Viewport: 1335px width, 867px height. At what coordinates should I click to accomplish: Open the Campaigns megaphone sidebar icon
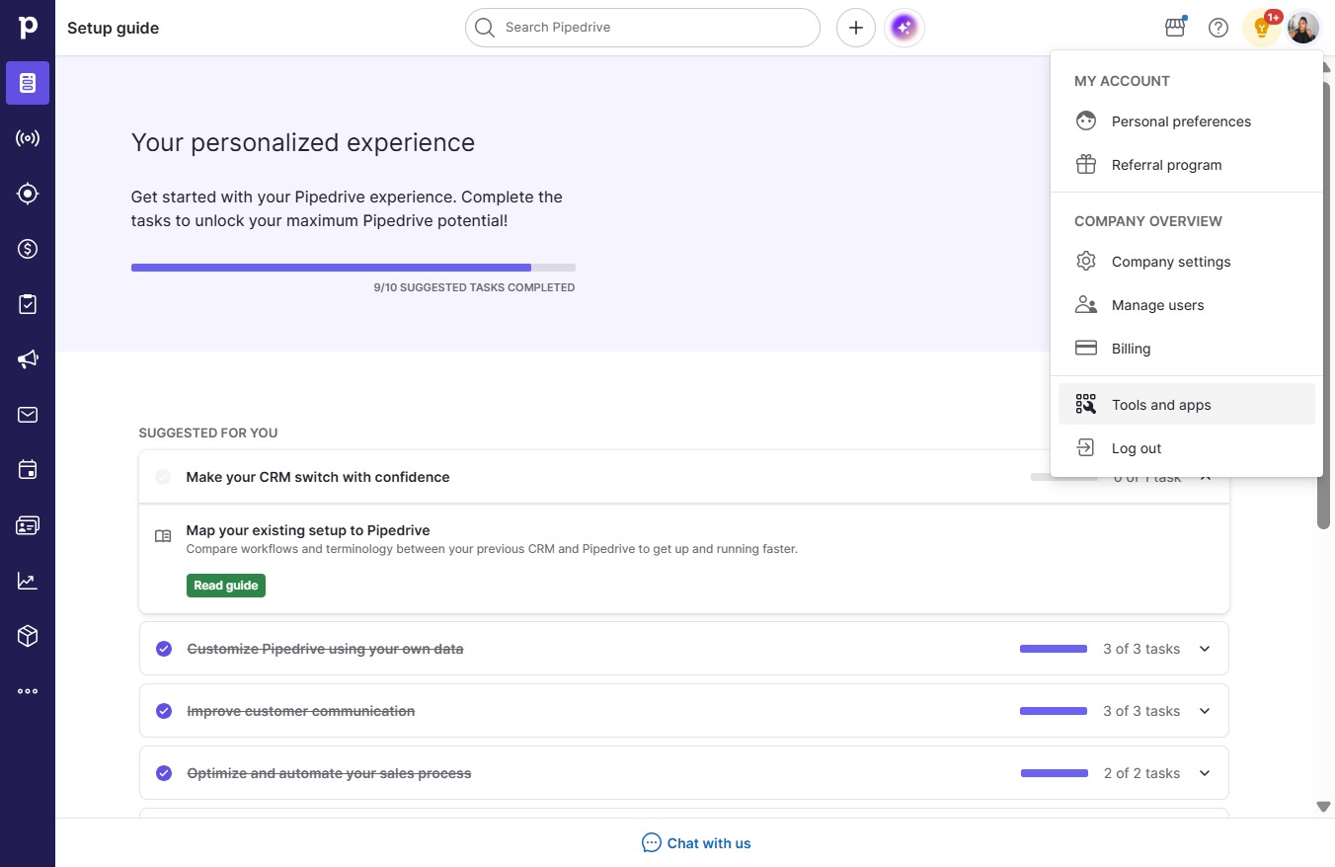28,359
